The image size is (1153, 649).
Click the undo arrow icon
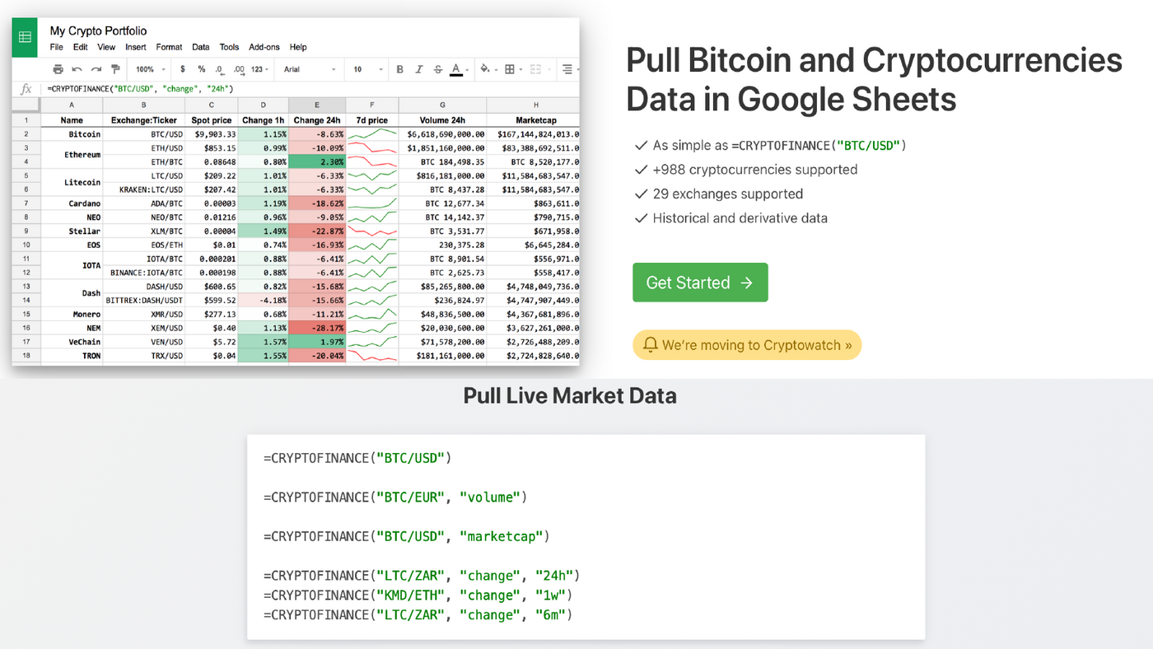pyautogui.click(x=77, y=69)
